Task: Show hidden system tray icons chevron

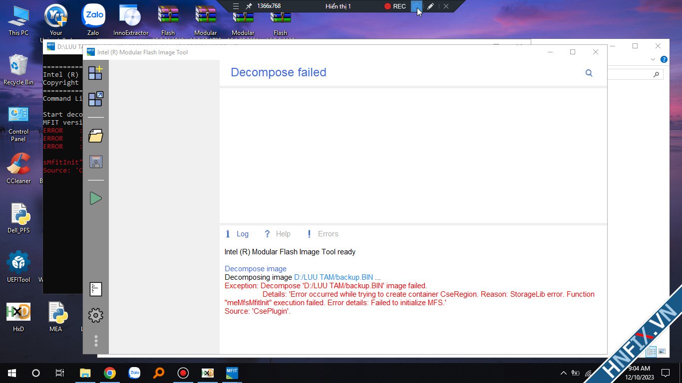Action: 563,373
